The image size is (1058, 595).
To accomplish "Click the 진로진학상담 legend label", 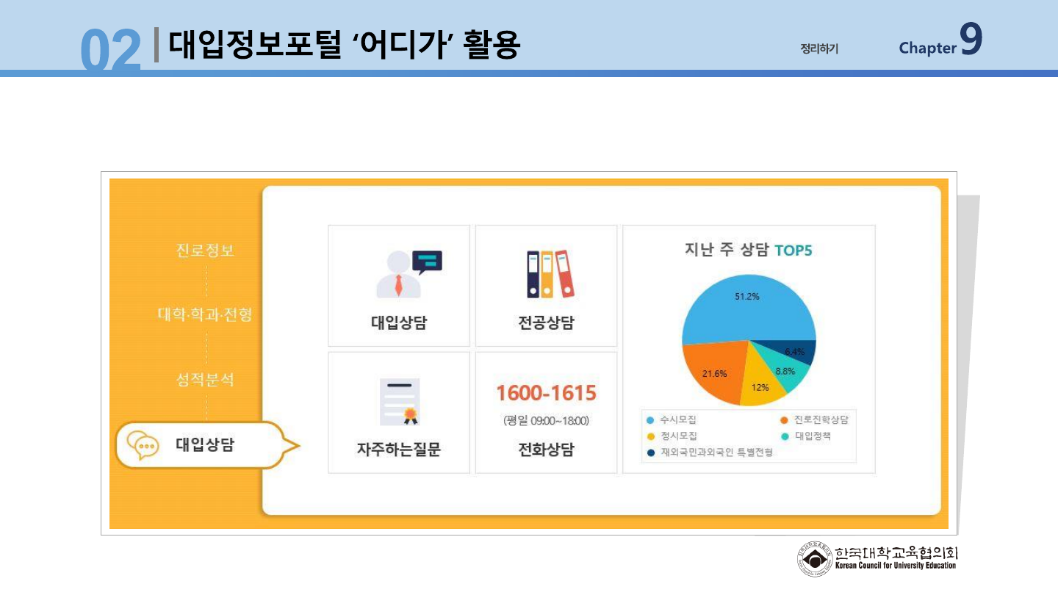I will click(x=821, y=420).
